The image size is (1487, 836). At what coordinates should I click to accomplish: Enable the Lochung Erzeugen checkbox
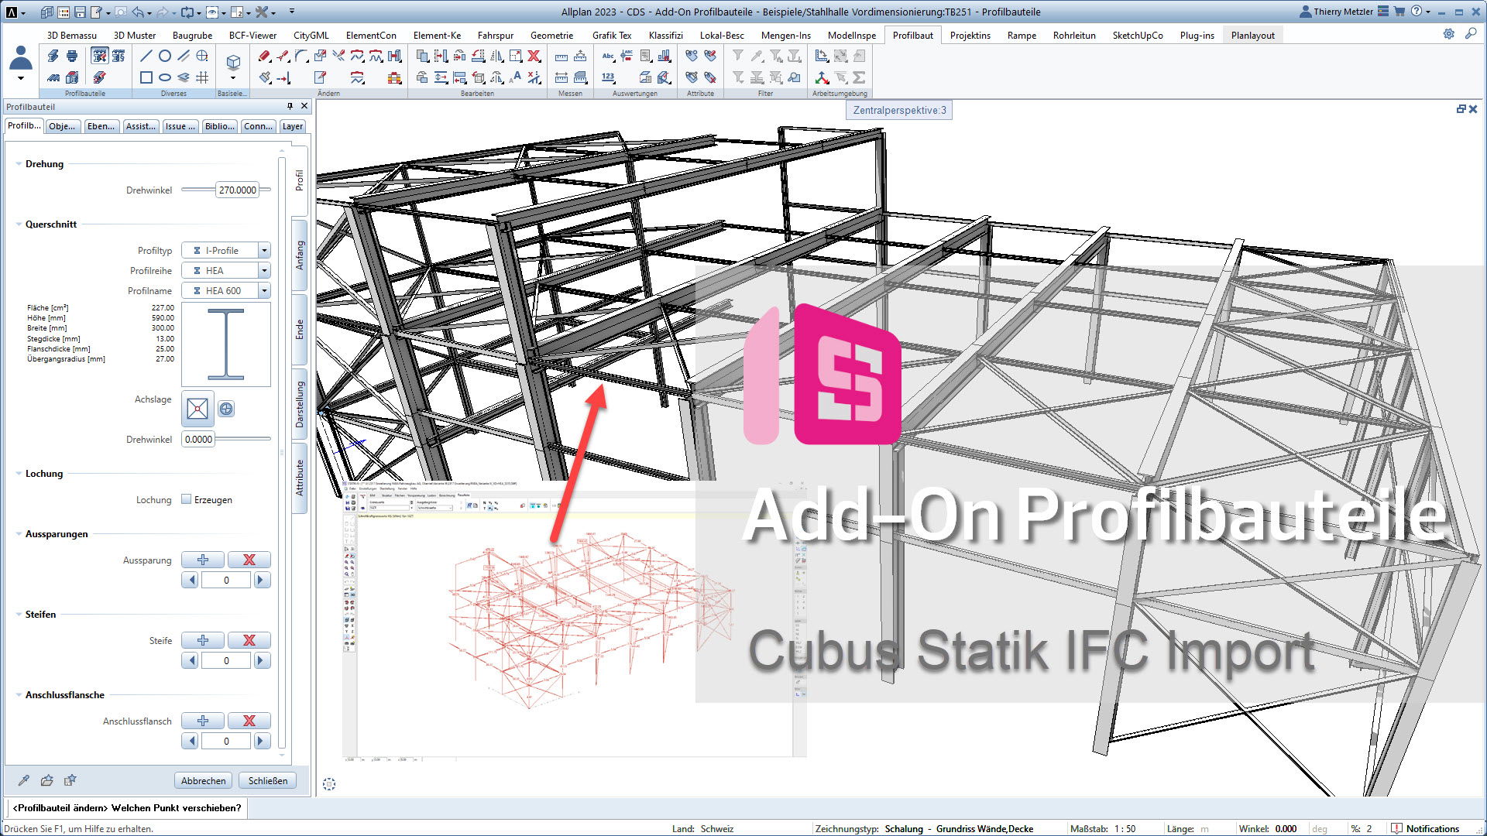click(187, 499)
